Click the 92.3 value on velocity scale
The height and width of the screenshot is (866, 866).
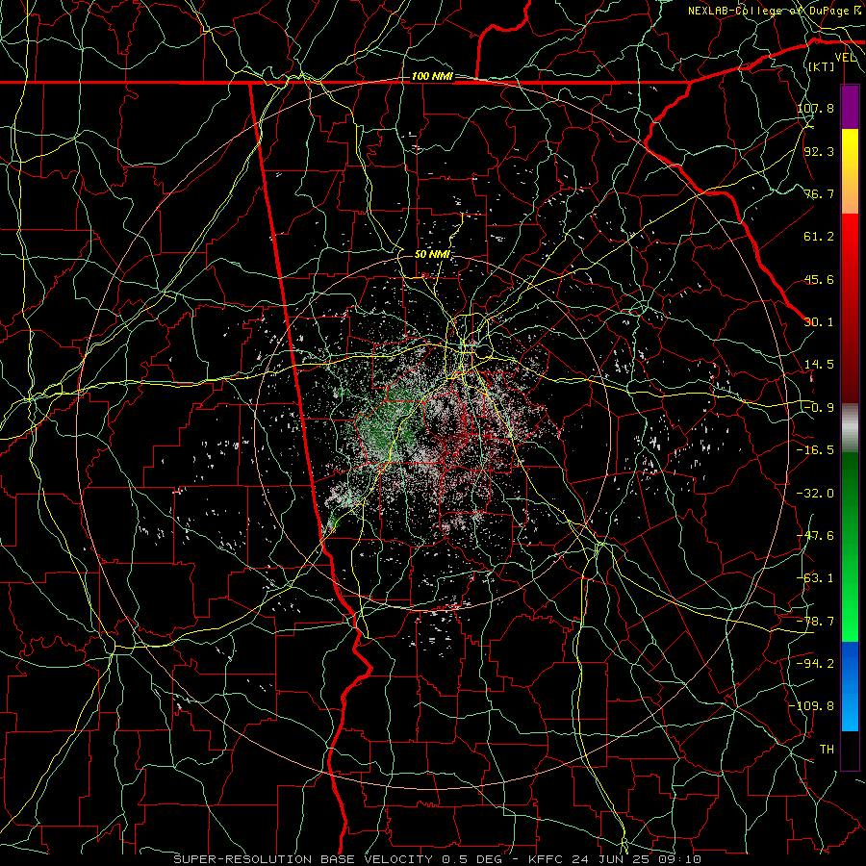point(819,151)
